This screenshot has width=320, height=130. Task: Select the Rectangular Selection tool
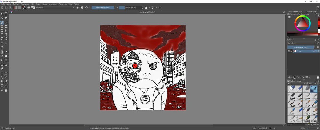coord(2,73)
